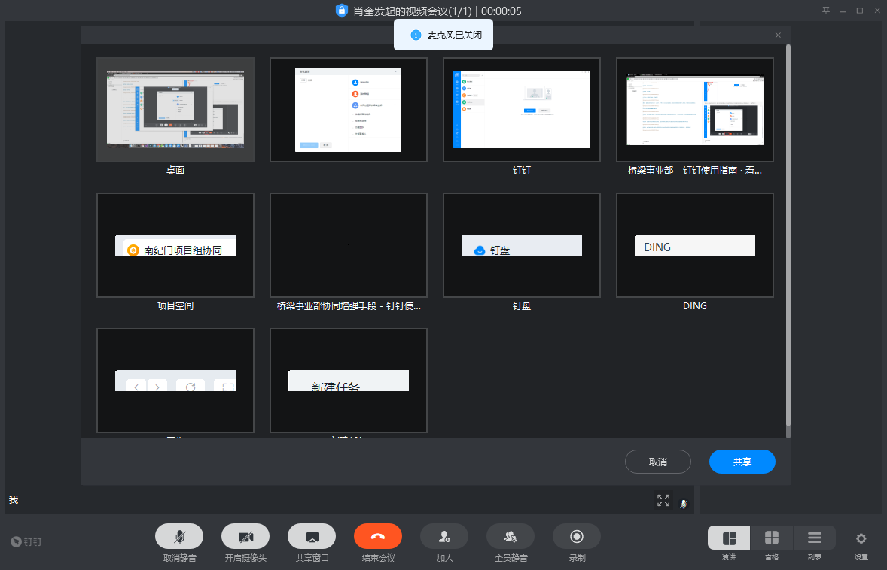The height and width of the screenshot is (570, 887).
Task: Maximize the meeting window
Action: pyautogui.click(x=860, y=11)
